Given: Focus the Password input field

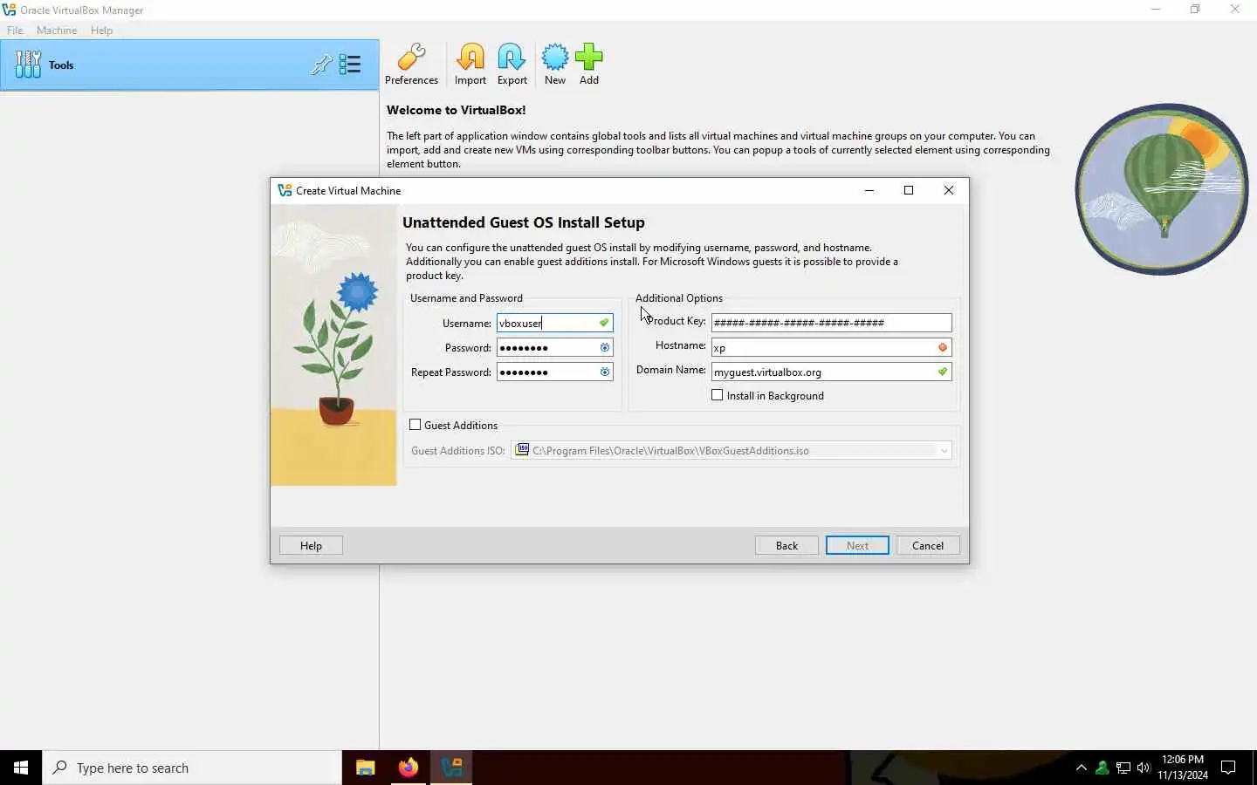Looking at the screenshot, I should pos(554,347).
